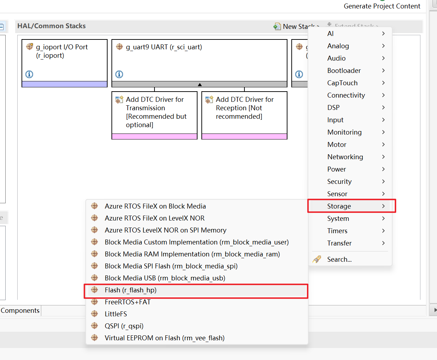Click the QSPI (r_qspi) icon
This screenshot has height=360, width=437.
(x=95, y=326)
